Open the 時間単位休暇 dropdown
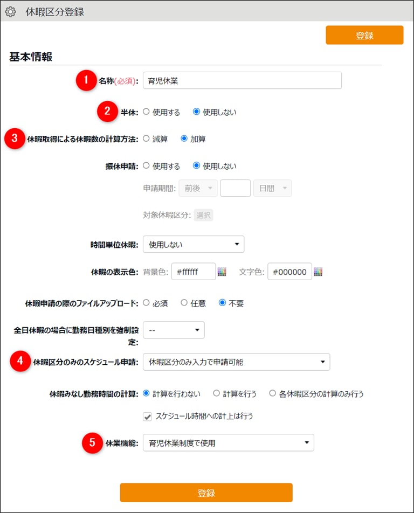The height and width of the screenshot is (513, 414). pyautogui.click(x=193, y=244)
